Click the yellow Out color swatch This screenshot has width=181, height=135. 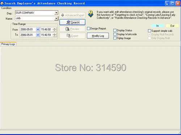coord(172,26)
